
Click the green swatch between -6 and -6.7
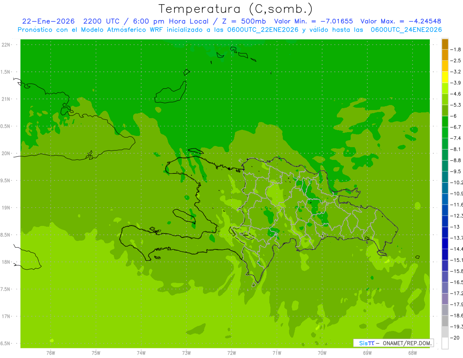445,121
